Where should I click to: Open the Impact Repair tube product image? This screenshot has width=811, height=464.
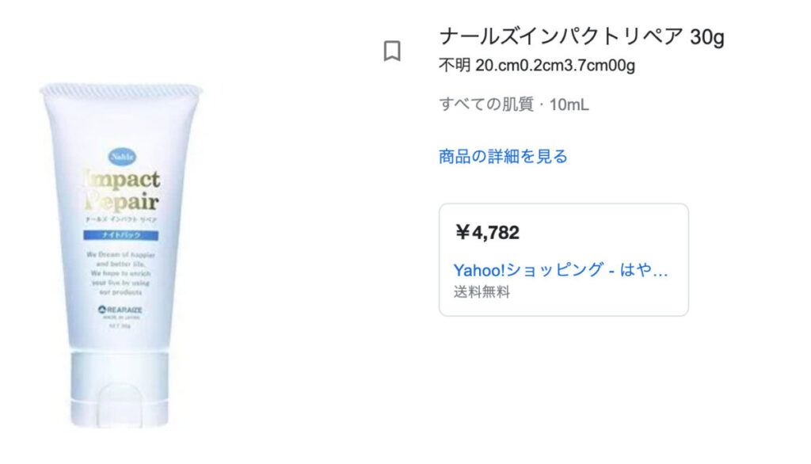point(122,253)
